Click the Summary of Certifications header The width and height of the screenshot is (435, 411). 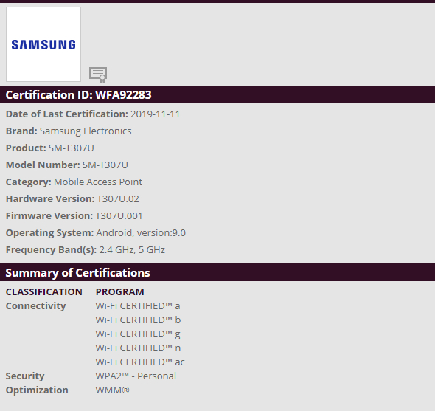click(217, 272)
